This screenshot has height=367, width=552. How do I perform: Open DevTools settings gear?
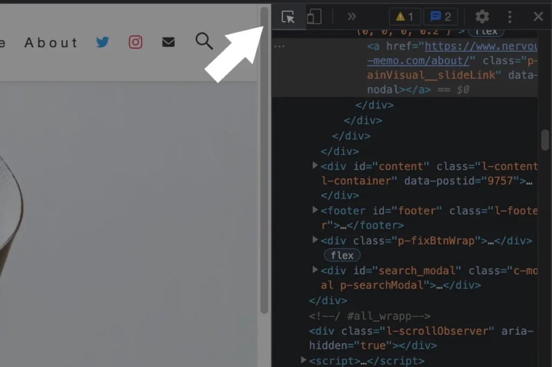point(482,17)
